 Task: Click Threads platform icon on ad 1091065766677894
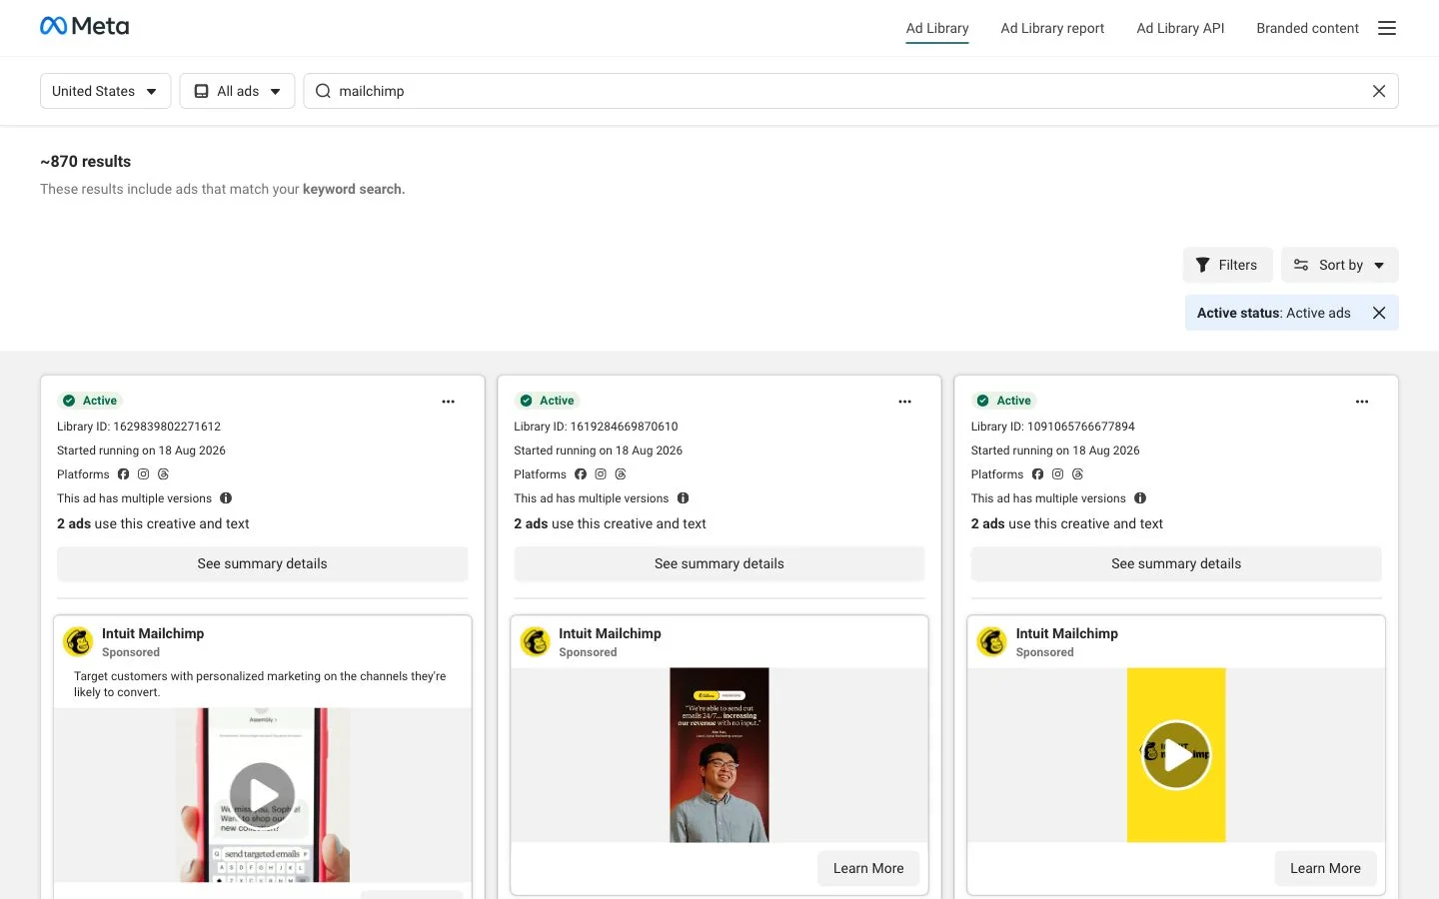point(1077,474)
